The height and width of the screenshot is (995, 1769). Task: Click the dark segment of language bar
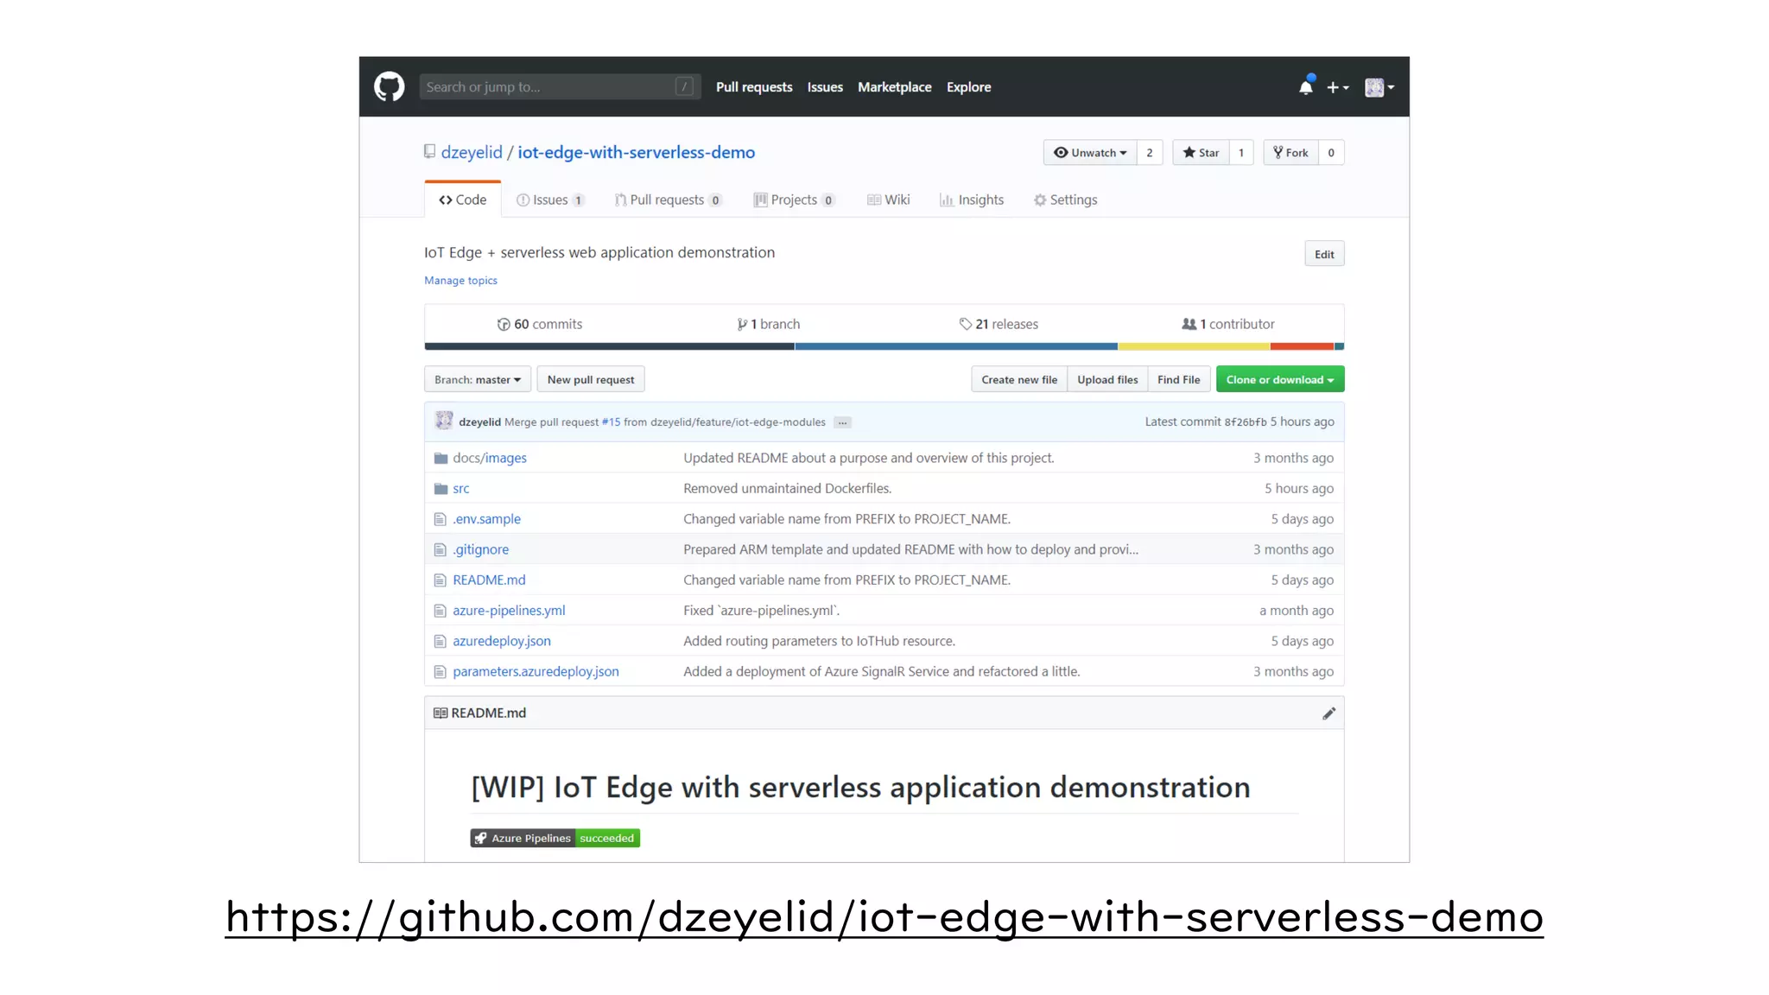click(x=609, y=346)
